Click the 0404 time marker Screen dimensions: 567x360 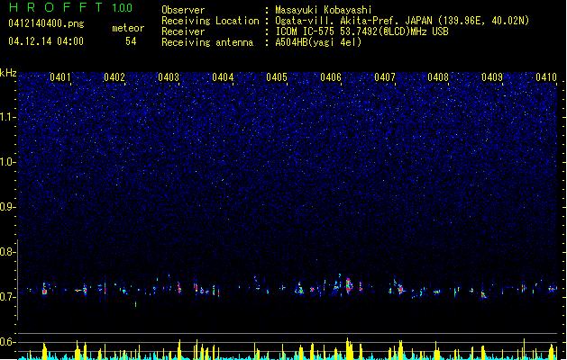click(223, 77)
